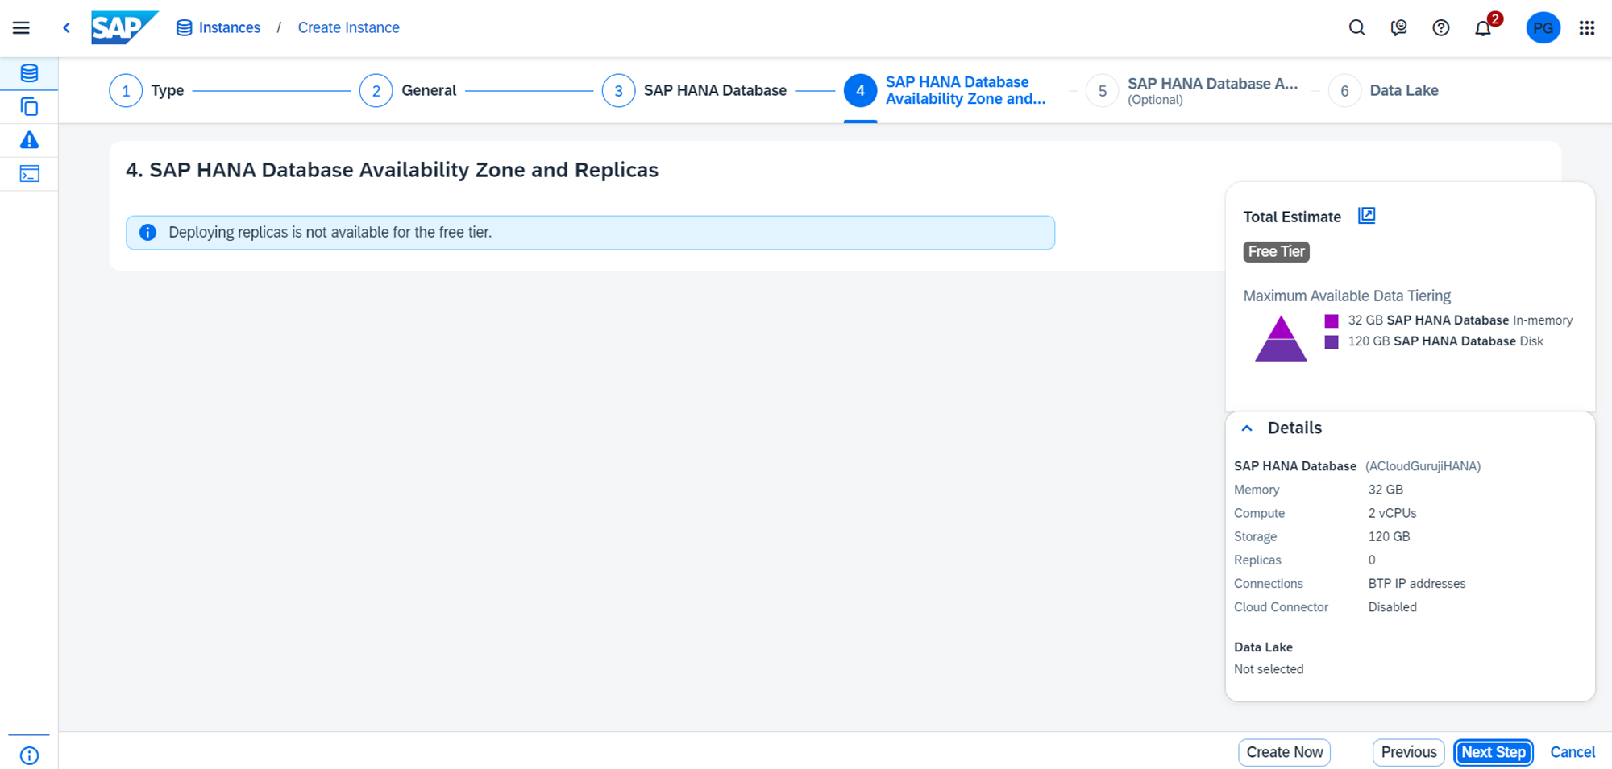Click the Next Step button
1612x769 pixels.
[1493, 752]
